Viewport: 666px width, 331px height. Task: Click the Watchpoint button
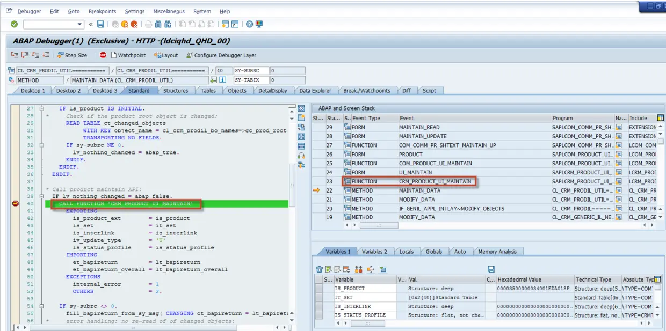coord(128,55)
